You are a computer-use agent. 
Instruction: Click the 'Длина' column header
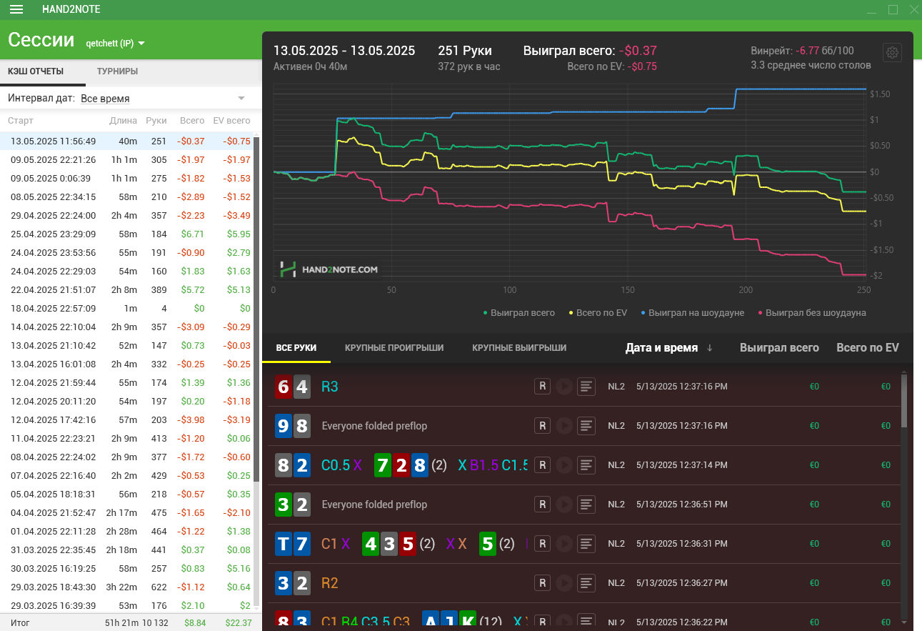(124, 121)
